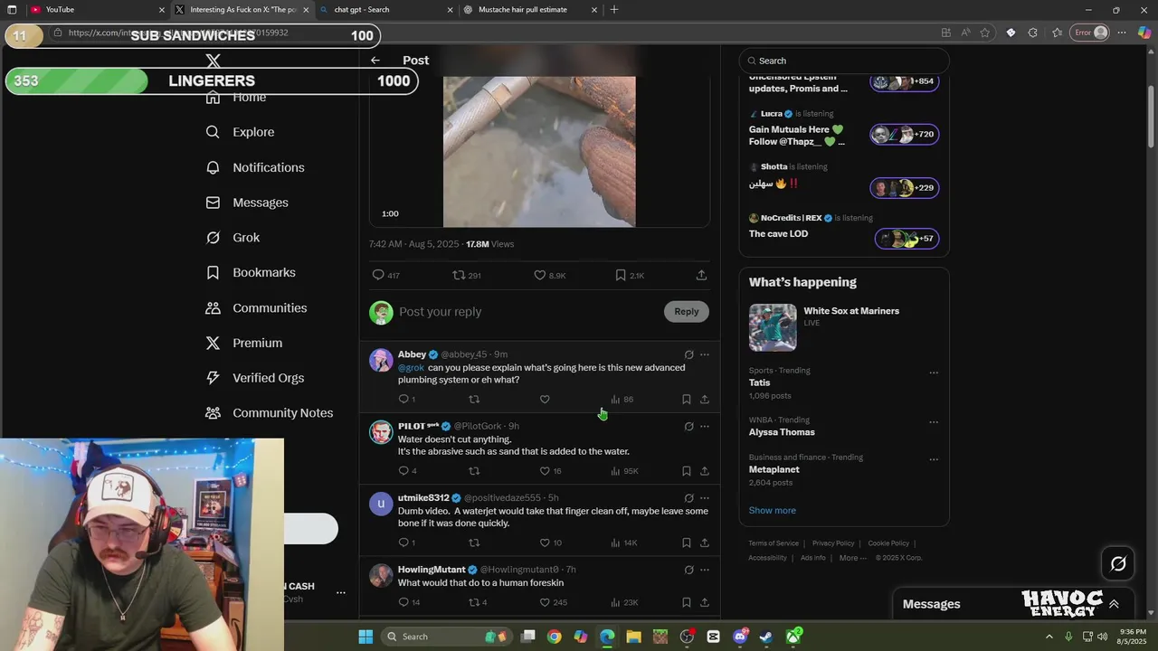Share the main post

(x=701, y=275)
